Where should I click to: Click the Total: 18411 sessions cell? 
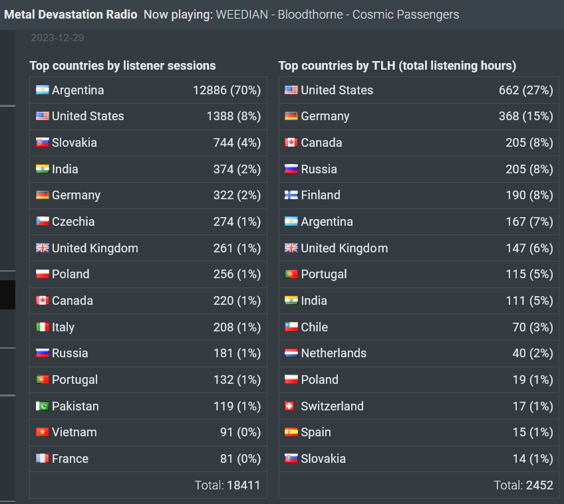tap(148, 485)
